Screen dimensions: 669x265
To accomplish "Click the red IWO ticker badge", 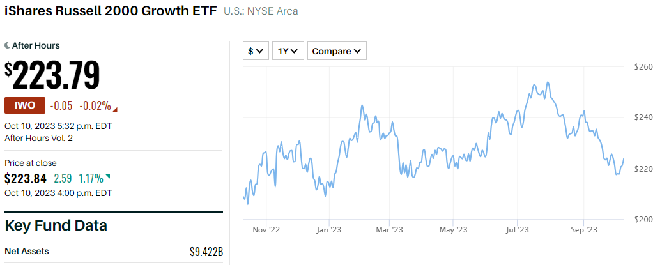I will pyautogui.click(x=25, y=106).
